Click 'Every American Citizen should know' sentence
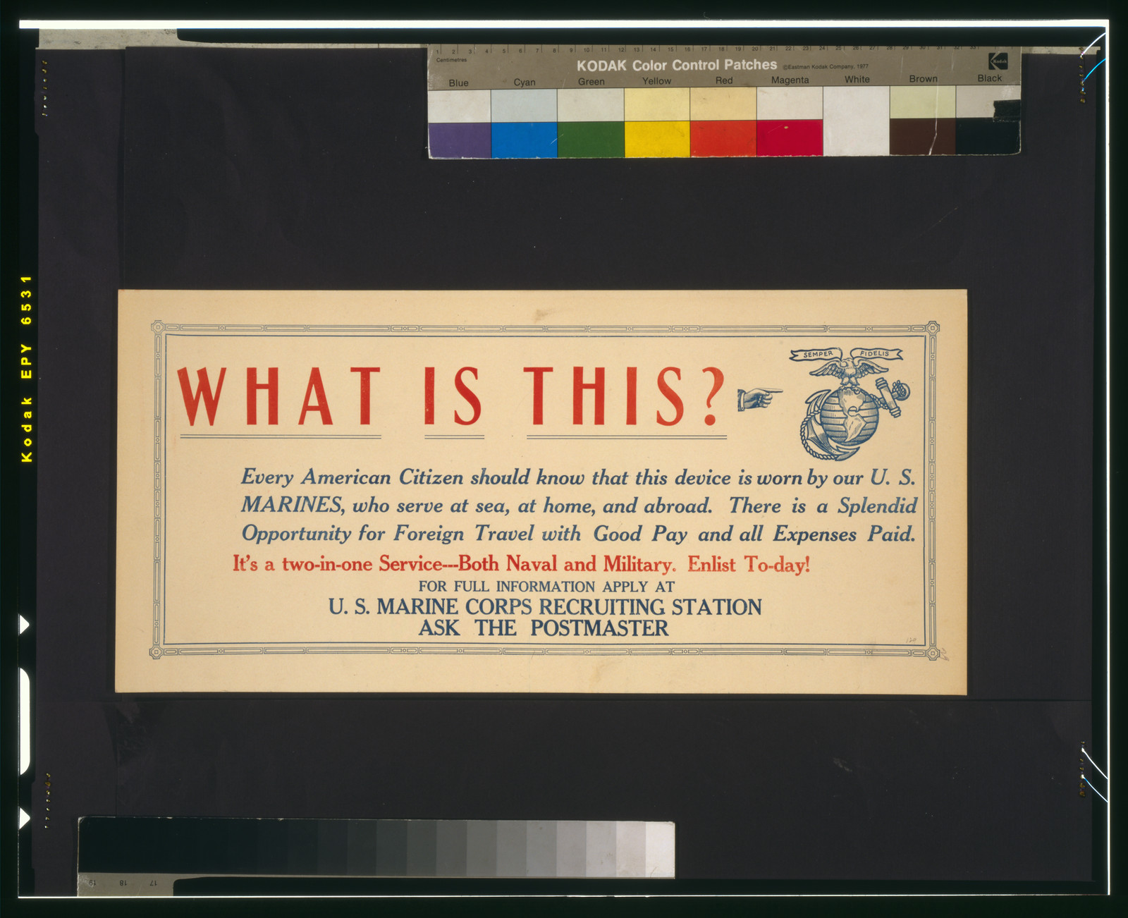1128x918 pixels. [x=412, y=477]
